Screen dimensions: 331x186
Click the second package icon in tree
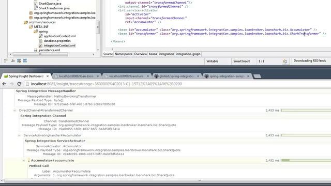tap(31, 18)
